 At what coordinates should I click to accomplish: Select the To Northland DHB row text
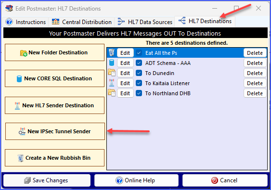(x=168, y=93)
